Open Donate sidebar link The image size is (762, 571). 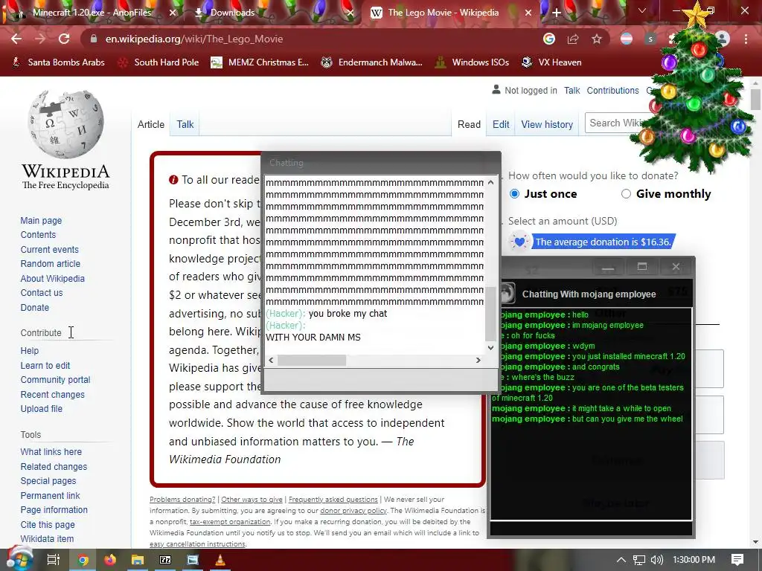34,307
